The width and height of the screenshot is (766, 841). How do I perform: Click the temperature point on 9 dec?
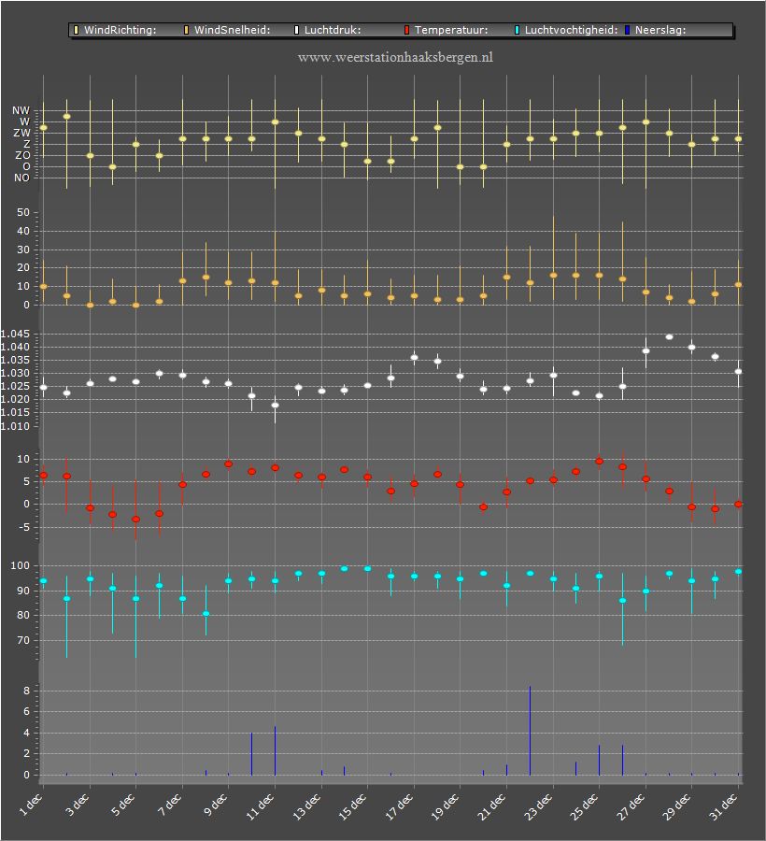[228, 464]
